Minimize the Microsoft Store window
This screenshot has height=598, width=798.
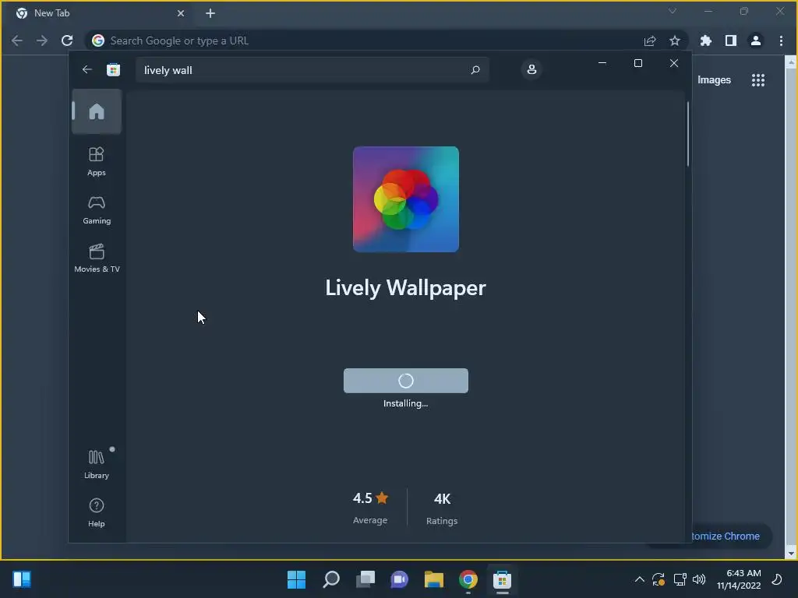pos(602,63)
